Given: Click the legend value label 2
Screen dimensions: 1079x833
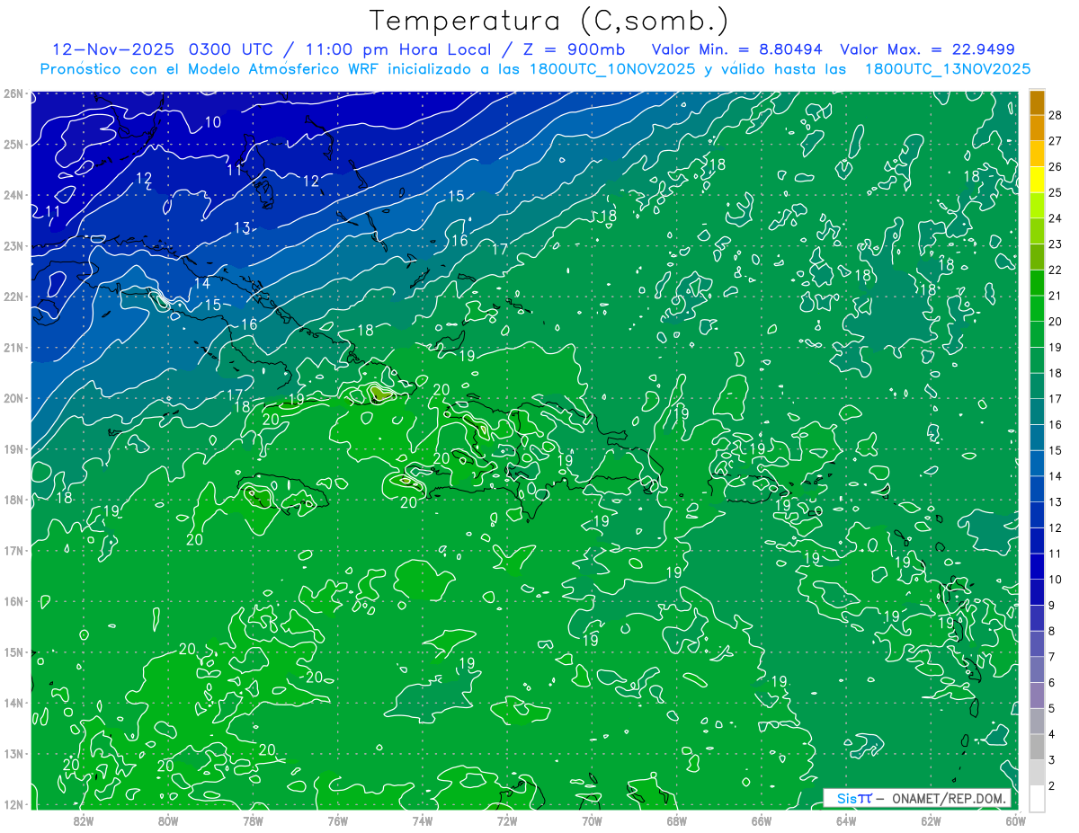Looking at the screenshot, I should pyautogui.click(x=1051, y=786).
